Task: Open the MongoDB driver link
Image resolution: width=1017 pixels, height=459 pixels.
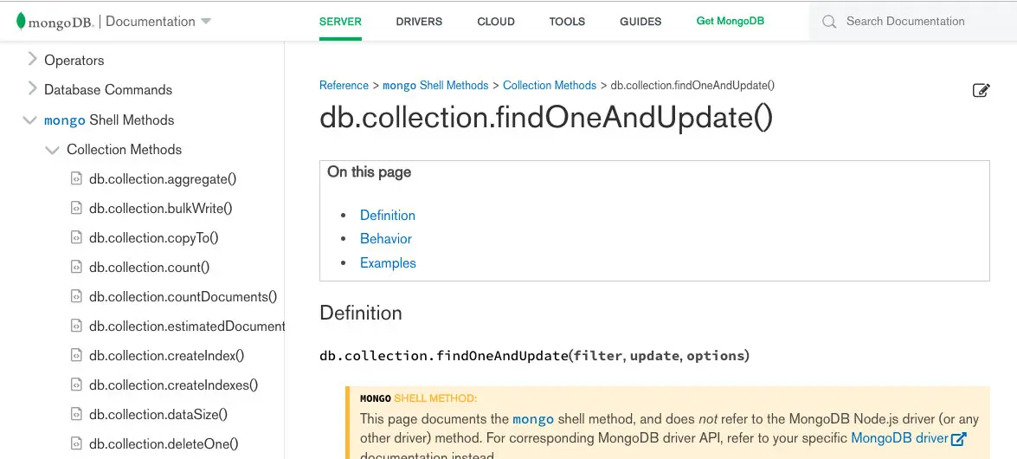Action: [899, 438]
